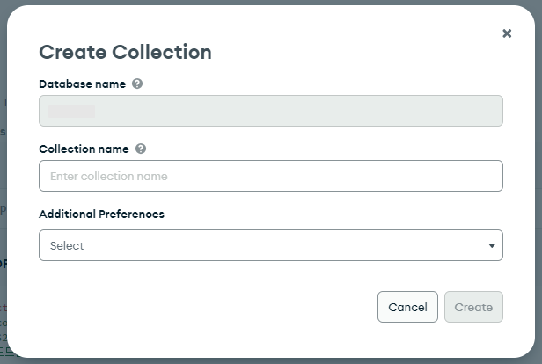Close the Create Collection dialog with X

[507, 33]
